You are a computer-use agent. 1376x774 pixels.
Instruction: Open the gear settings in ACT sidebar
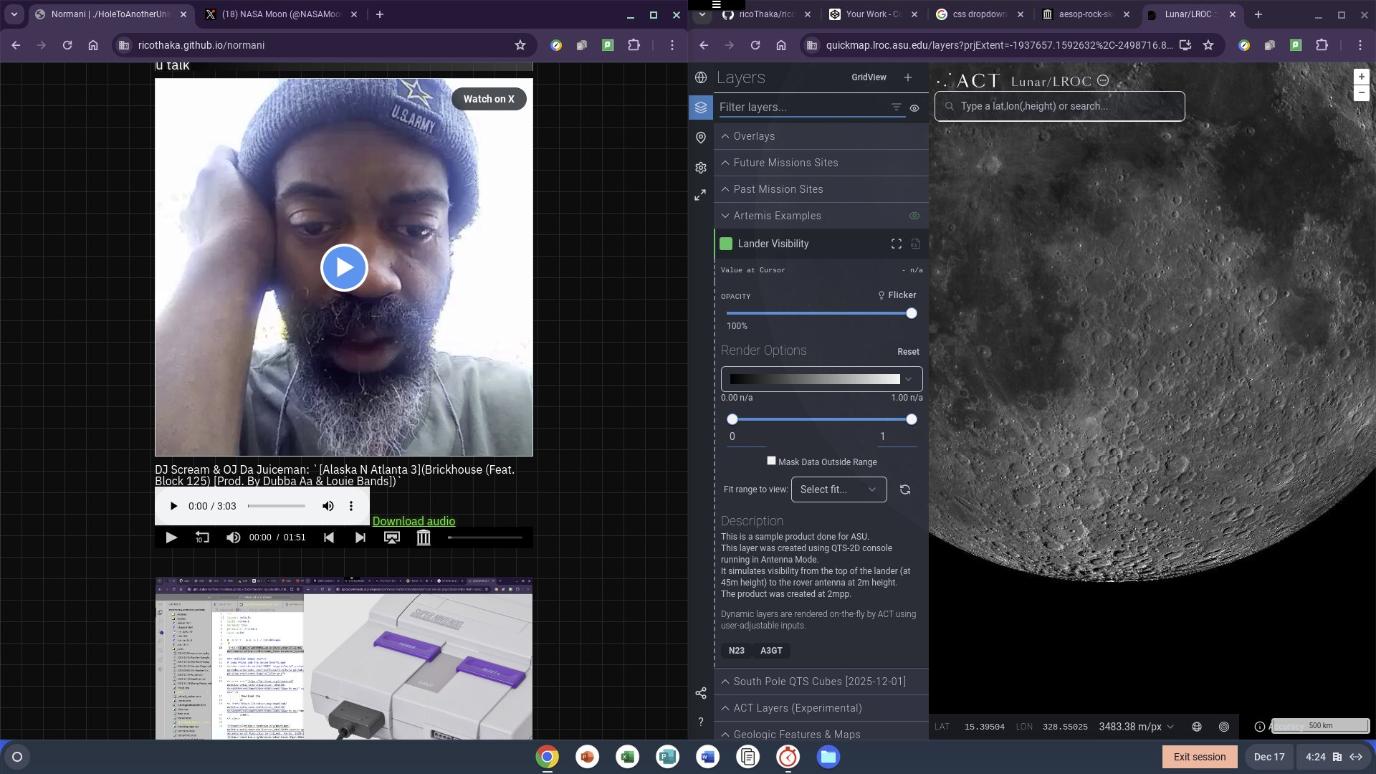pos(701,168)
